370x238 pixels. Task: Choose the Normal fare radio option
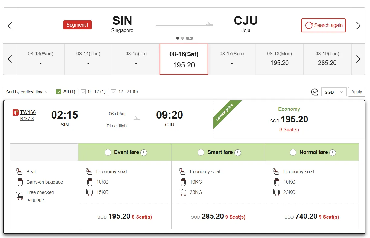(x=293, y=152)
